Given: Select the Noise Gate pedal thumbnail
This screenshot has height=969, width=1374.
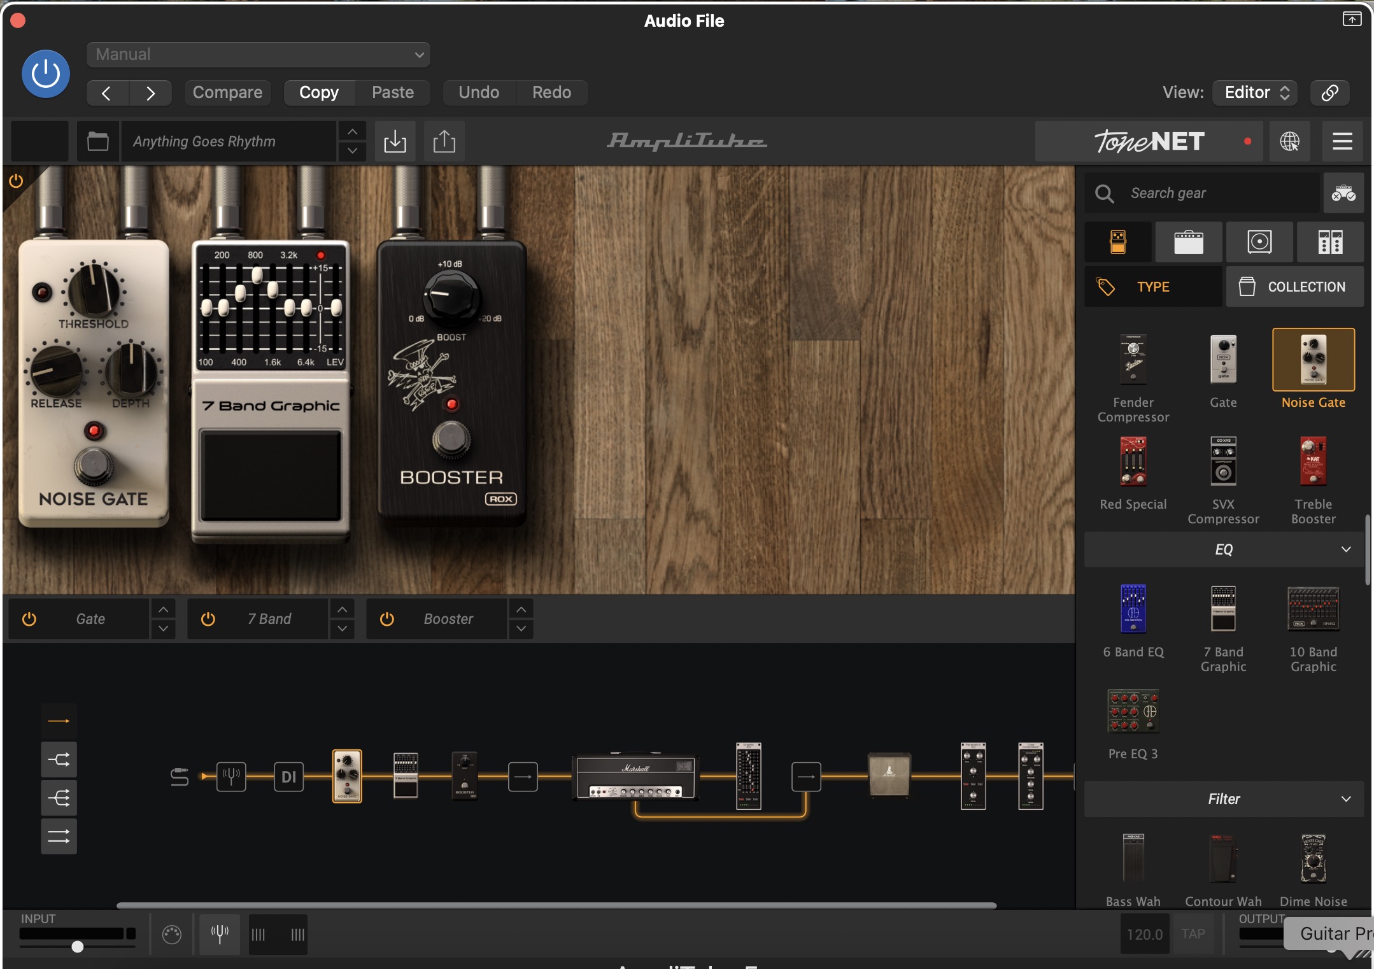Looking at the screenshot, I should coord(1314,360).
